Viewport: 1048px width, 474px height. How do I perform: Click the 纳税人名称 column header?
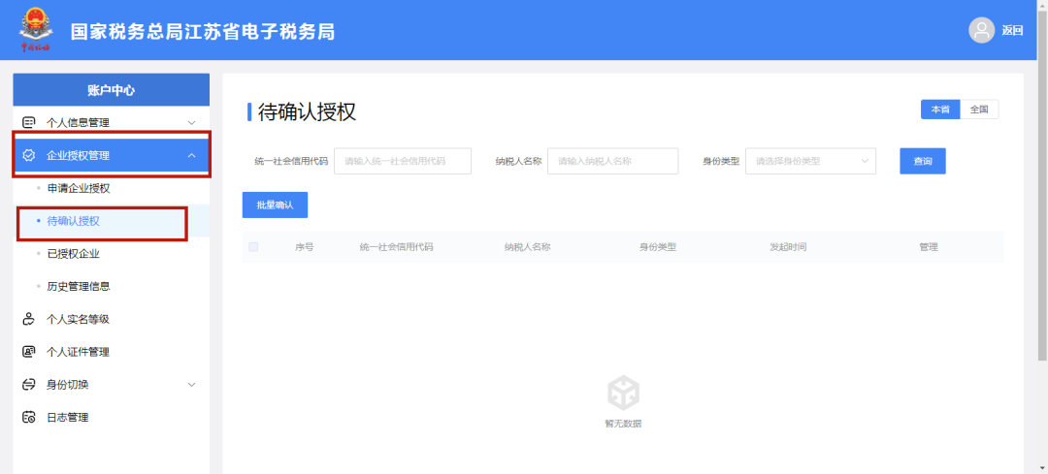[527, 247]
